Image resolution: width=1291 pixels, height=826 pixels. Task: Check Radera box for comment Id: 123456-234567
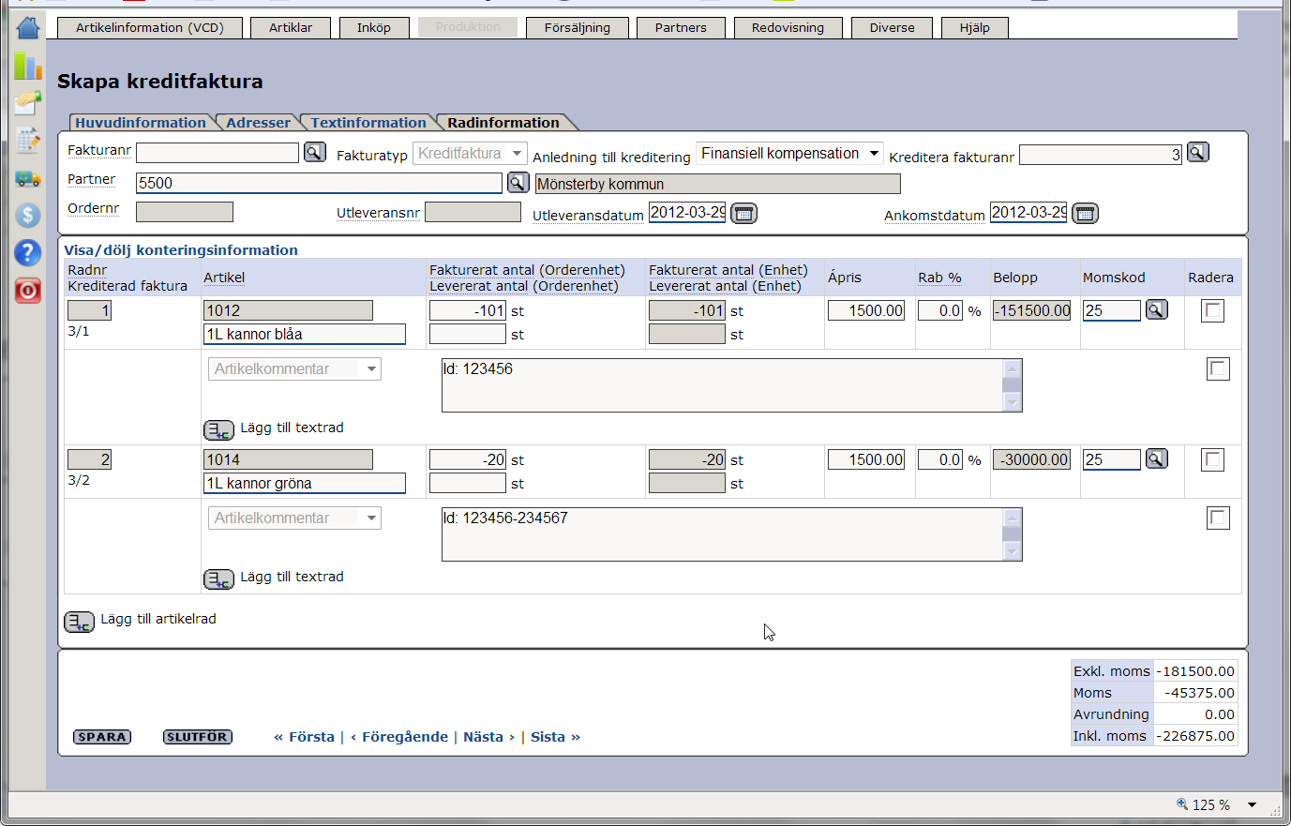click(x=1218, y=518)
